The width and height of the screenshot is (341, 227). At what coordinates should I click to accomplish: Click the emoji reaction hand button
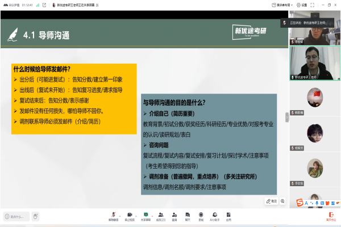35,216
